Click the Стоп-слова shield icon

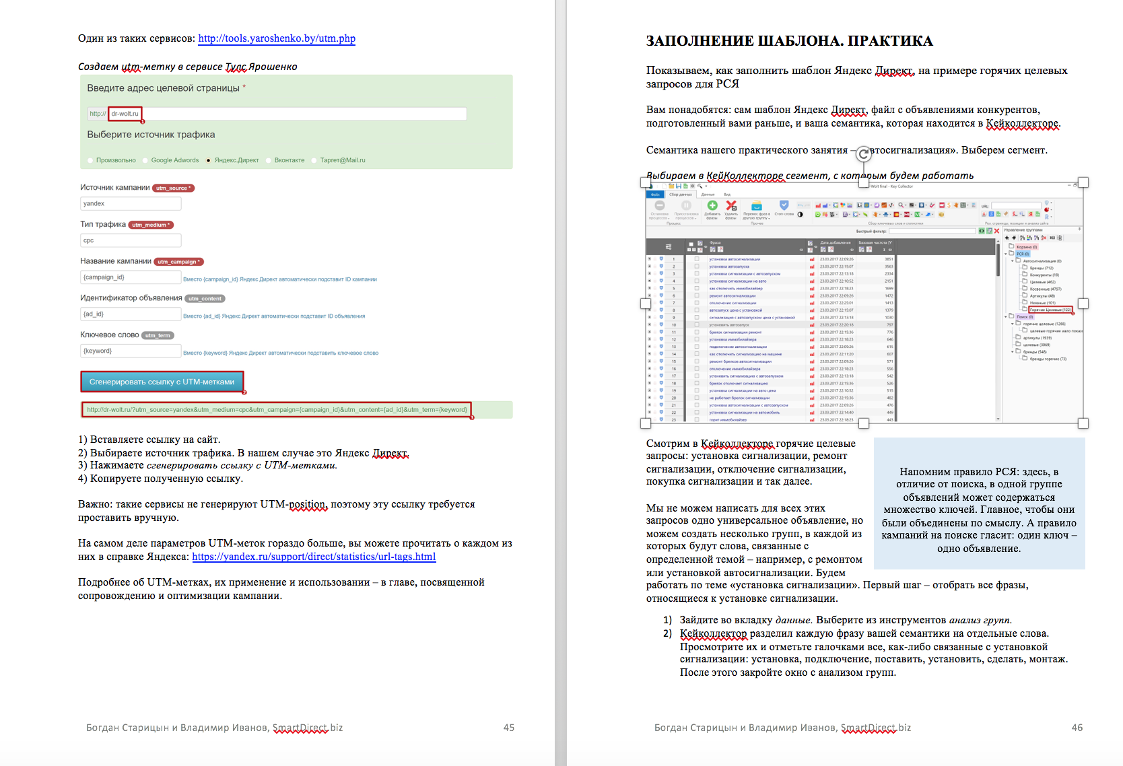coord(784,205)
